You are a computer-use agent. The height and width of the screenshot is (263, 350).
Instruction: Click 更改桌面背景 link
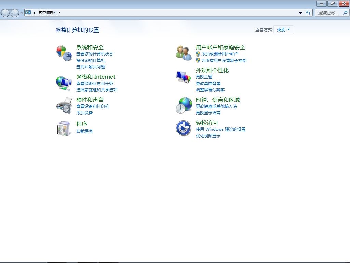tap(208, 84)
